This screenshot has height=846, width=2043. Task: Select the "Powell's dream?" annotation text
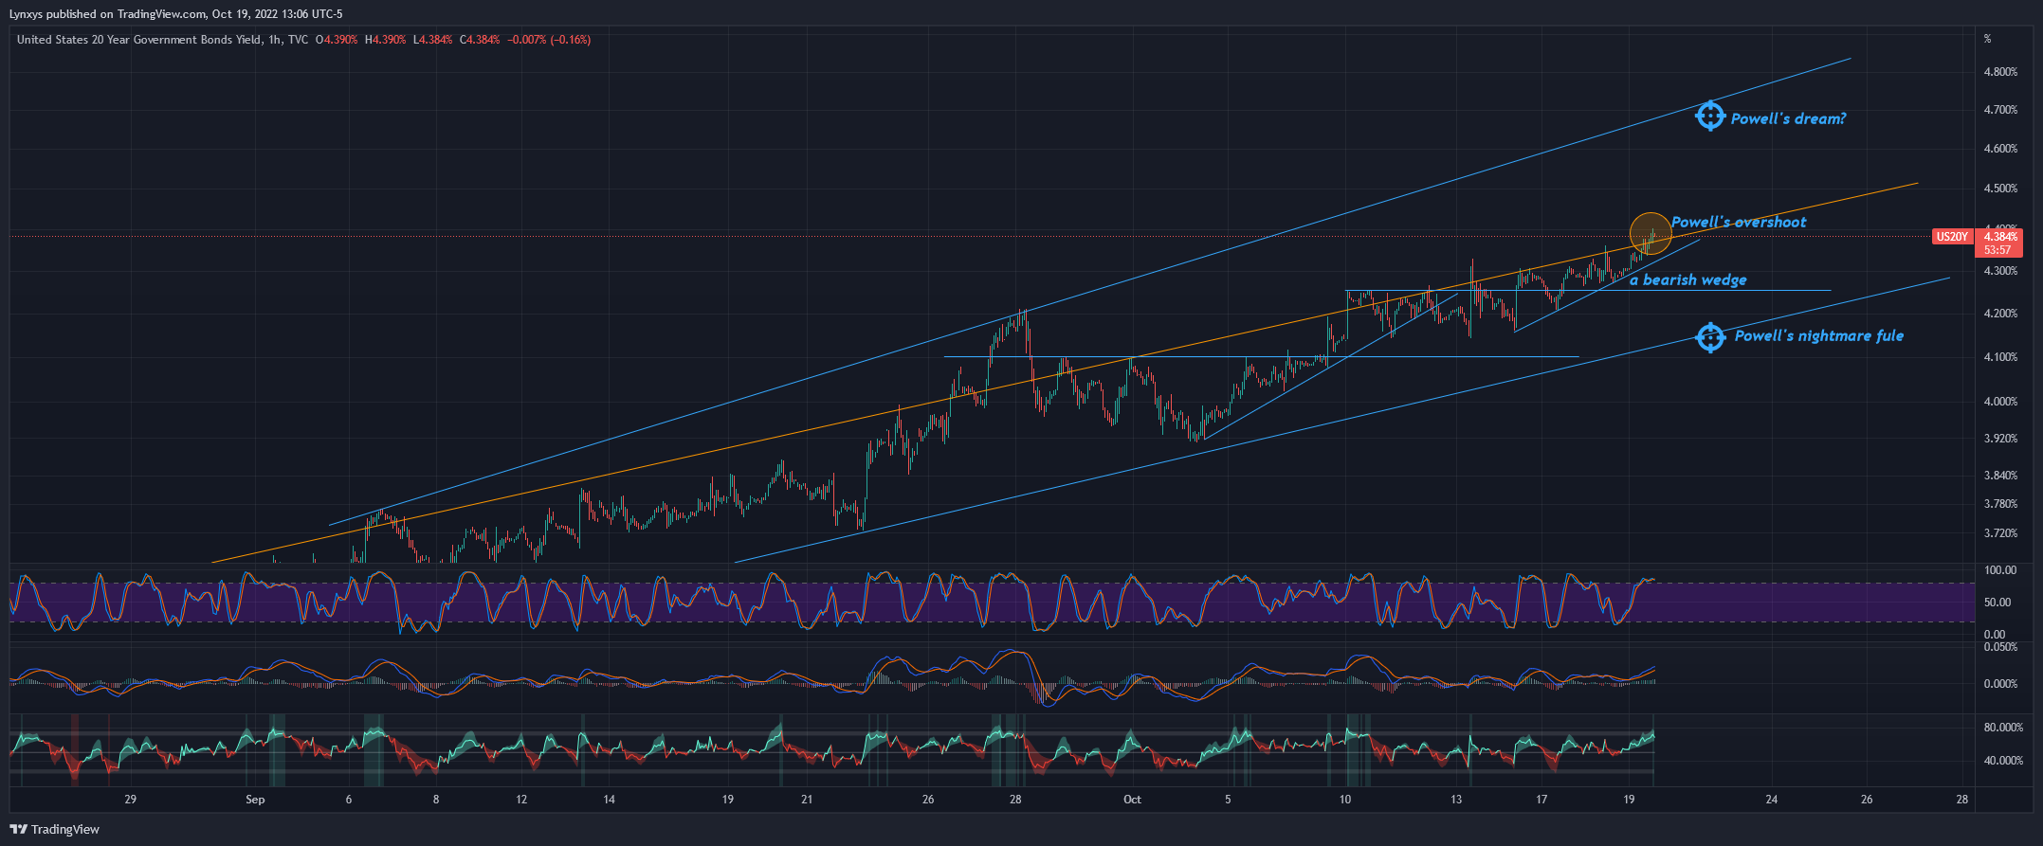[1788, 118]
